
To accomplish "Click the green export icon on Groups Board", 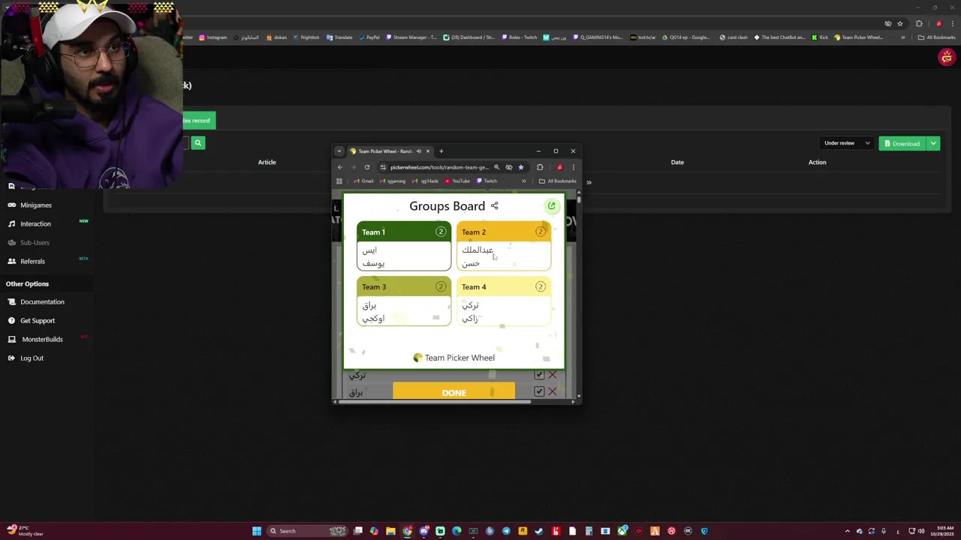I will 551,205.
